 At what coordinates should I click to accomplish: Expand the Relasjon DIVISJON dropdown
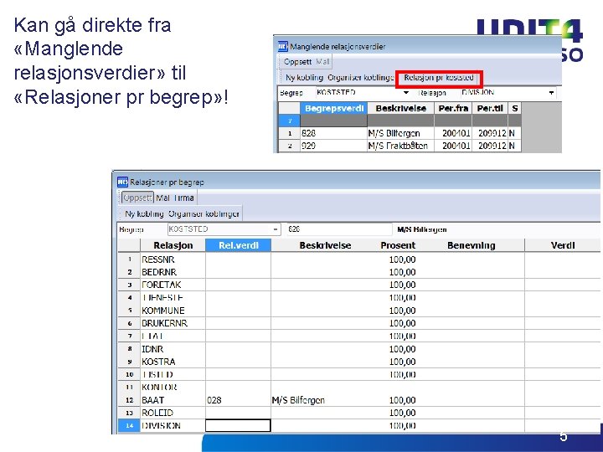coord(551,93)
